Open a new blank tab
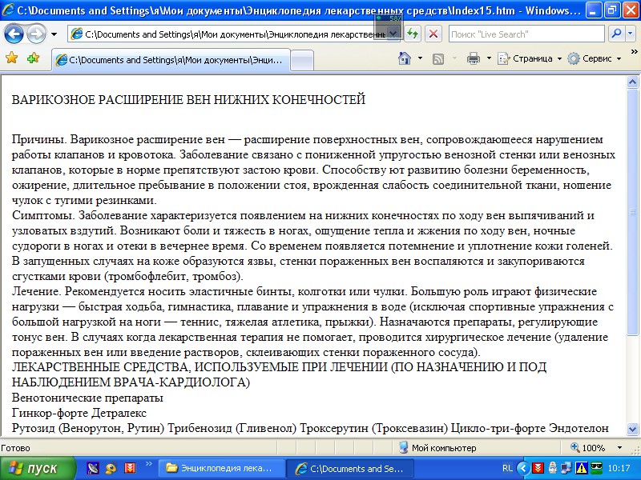Screen dimensions: 641x480 point(302,61)
